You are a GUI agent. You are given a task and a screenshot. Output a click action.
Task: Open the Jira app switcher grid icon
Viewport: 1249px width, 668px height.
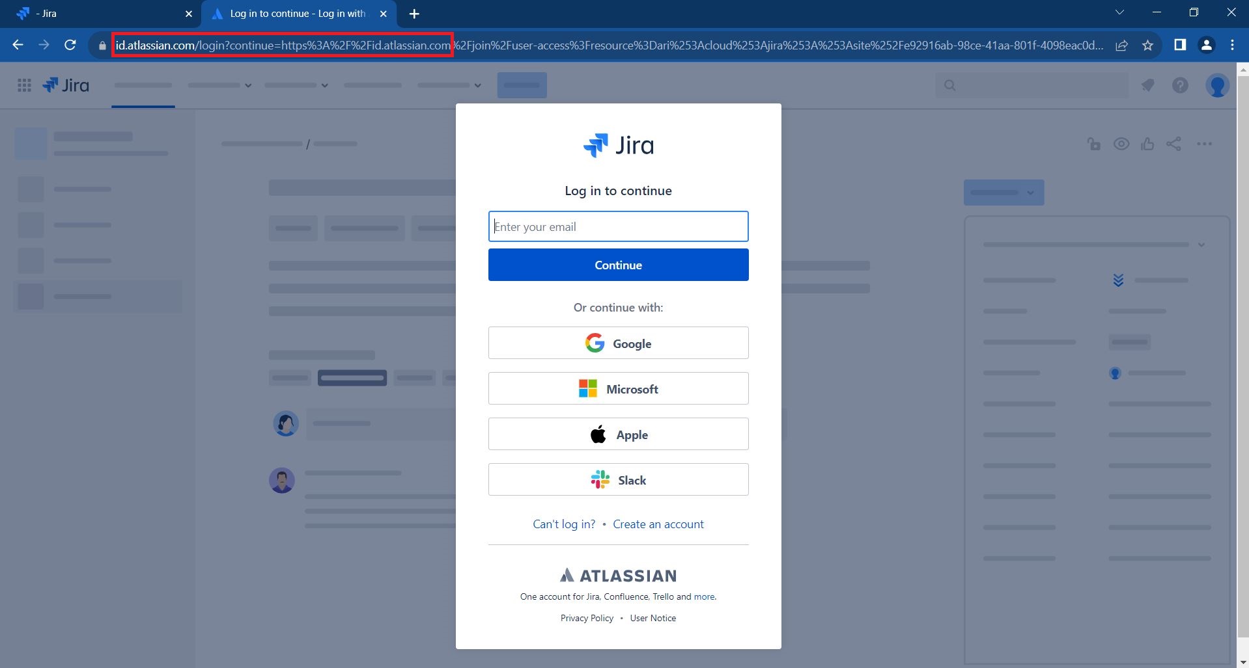[24, 85]
